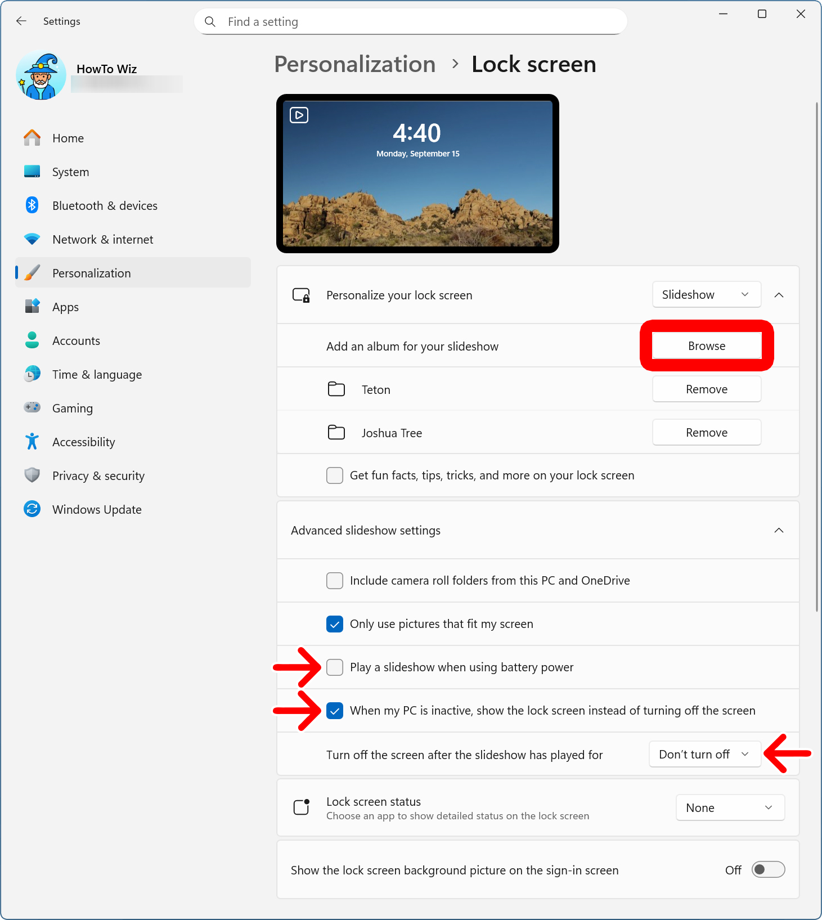Image resolution: width=822 pixels, height=920 pixels.
Task: Open the Slideshow dropdown
Action: (706, 295)
